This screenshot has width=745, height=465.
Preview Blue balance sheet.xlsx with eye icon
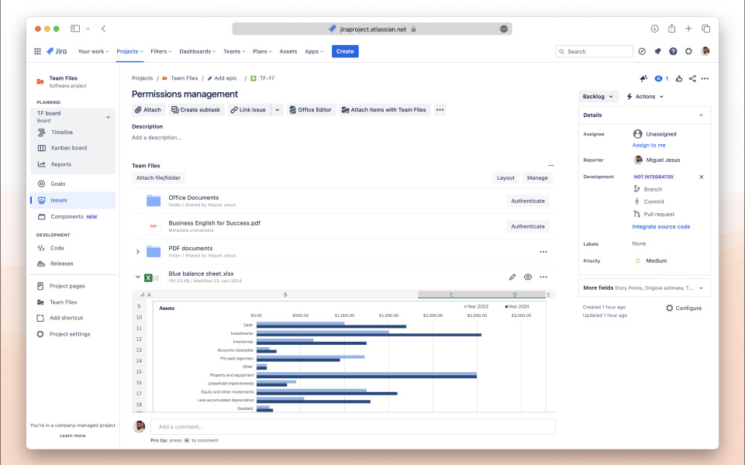click(528, 277)
